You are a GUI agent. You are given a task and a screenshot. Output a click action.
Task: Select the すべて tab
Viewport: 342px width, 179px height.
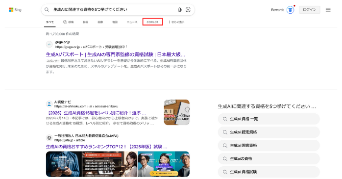click(49, 22)
